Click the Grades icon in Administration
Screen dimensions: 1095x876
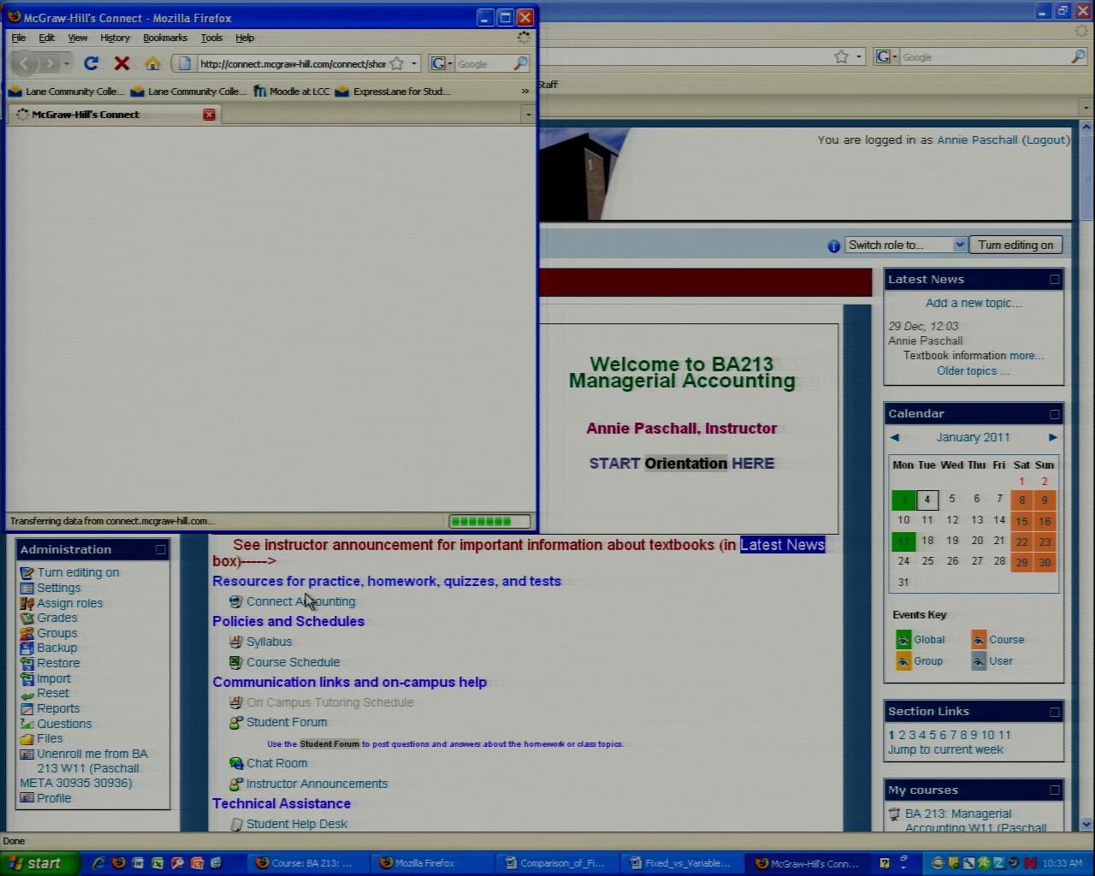[x=27, y=618]
